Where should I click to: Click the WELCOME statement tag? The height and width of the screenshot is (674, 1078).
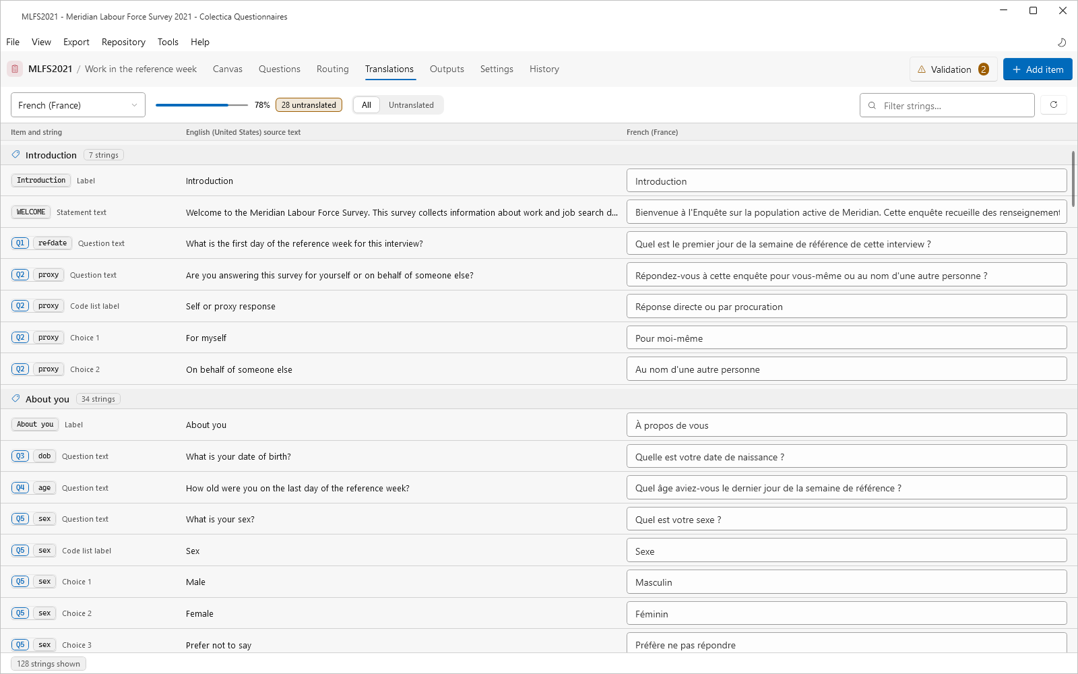coord(31,212)
